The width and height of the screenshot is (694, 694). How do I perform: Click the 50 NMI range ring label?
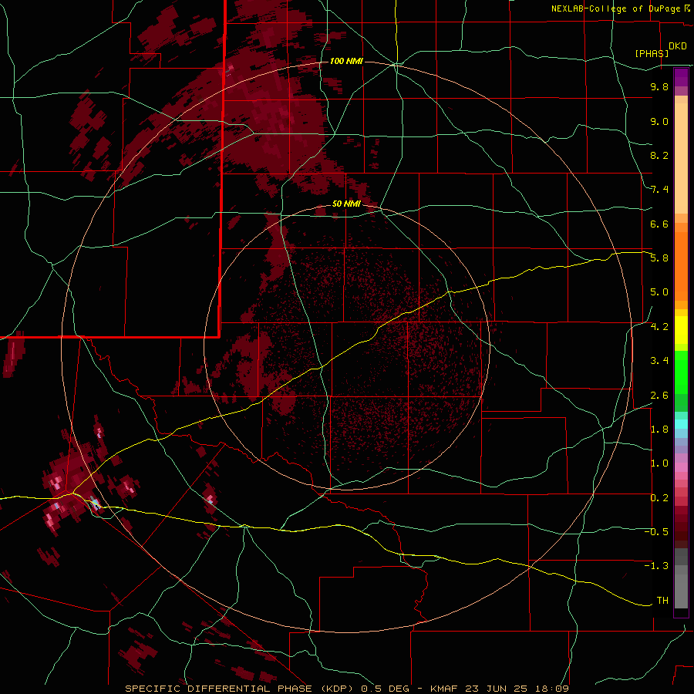[346, 204]
